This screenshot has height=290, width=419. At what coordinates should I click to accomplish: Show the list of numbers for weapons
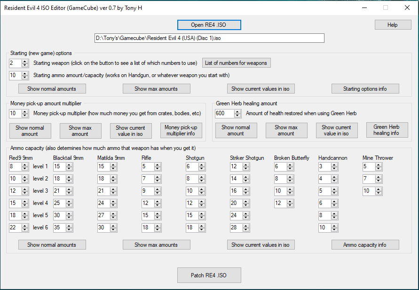[x=236, y=63]
